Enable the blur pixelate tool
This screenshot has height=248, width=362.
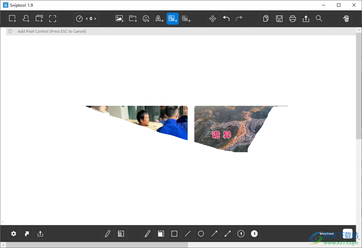[121, 234]
